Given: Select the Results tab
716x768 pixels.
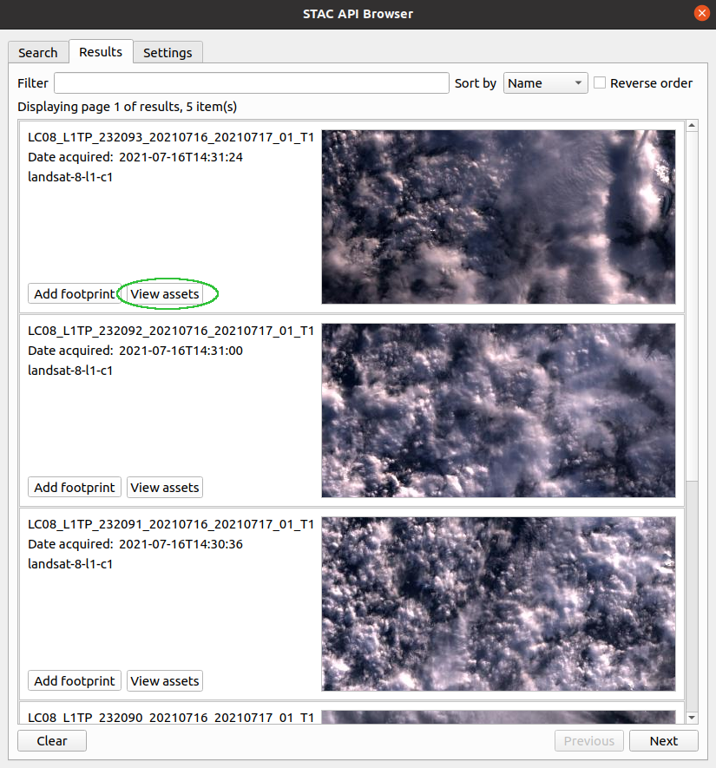Looking at the screenshot, I should tap(101, 52).
